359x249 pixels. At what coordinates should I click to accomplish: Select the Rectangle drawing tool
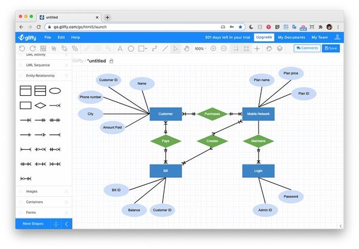click(141, 48)
